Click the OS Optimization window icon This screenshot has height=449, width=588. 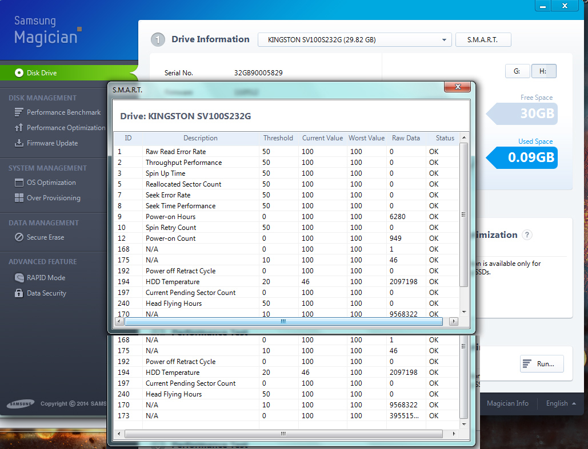tap(19, 183)
